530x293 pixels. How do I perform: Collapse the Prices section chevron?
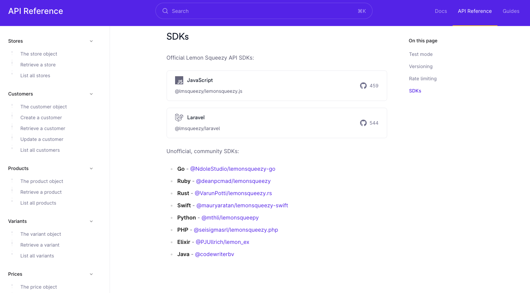(x=91, y=274)
